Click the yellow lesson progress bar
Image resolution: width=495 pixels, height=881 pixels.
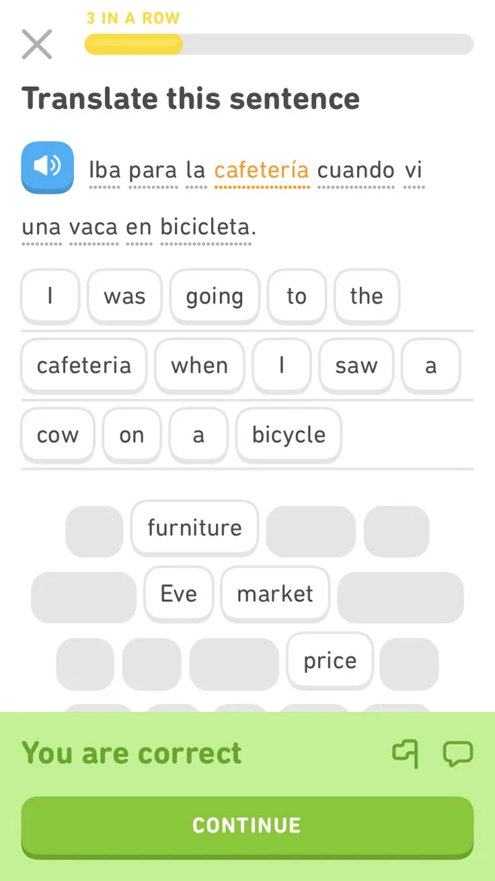coord(278,44)
